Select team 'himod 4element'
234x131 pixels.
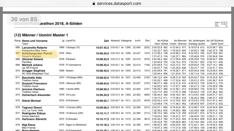tap(30, 116)
